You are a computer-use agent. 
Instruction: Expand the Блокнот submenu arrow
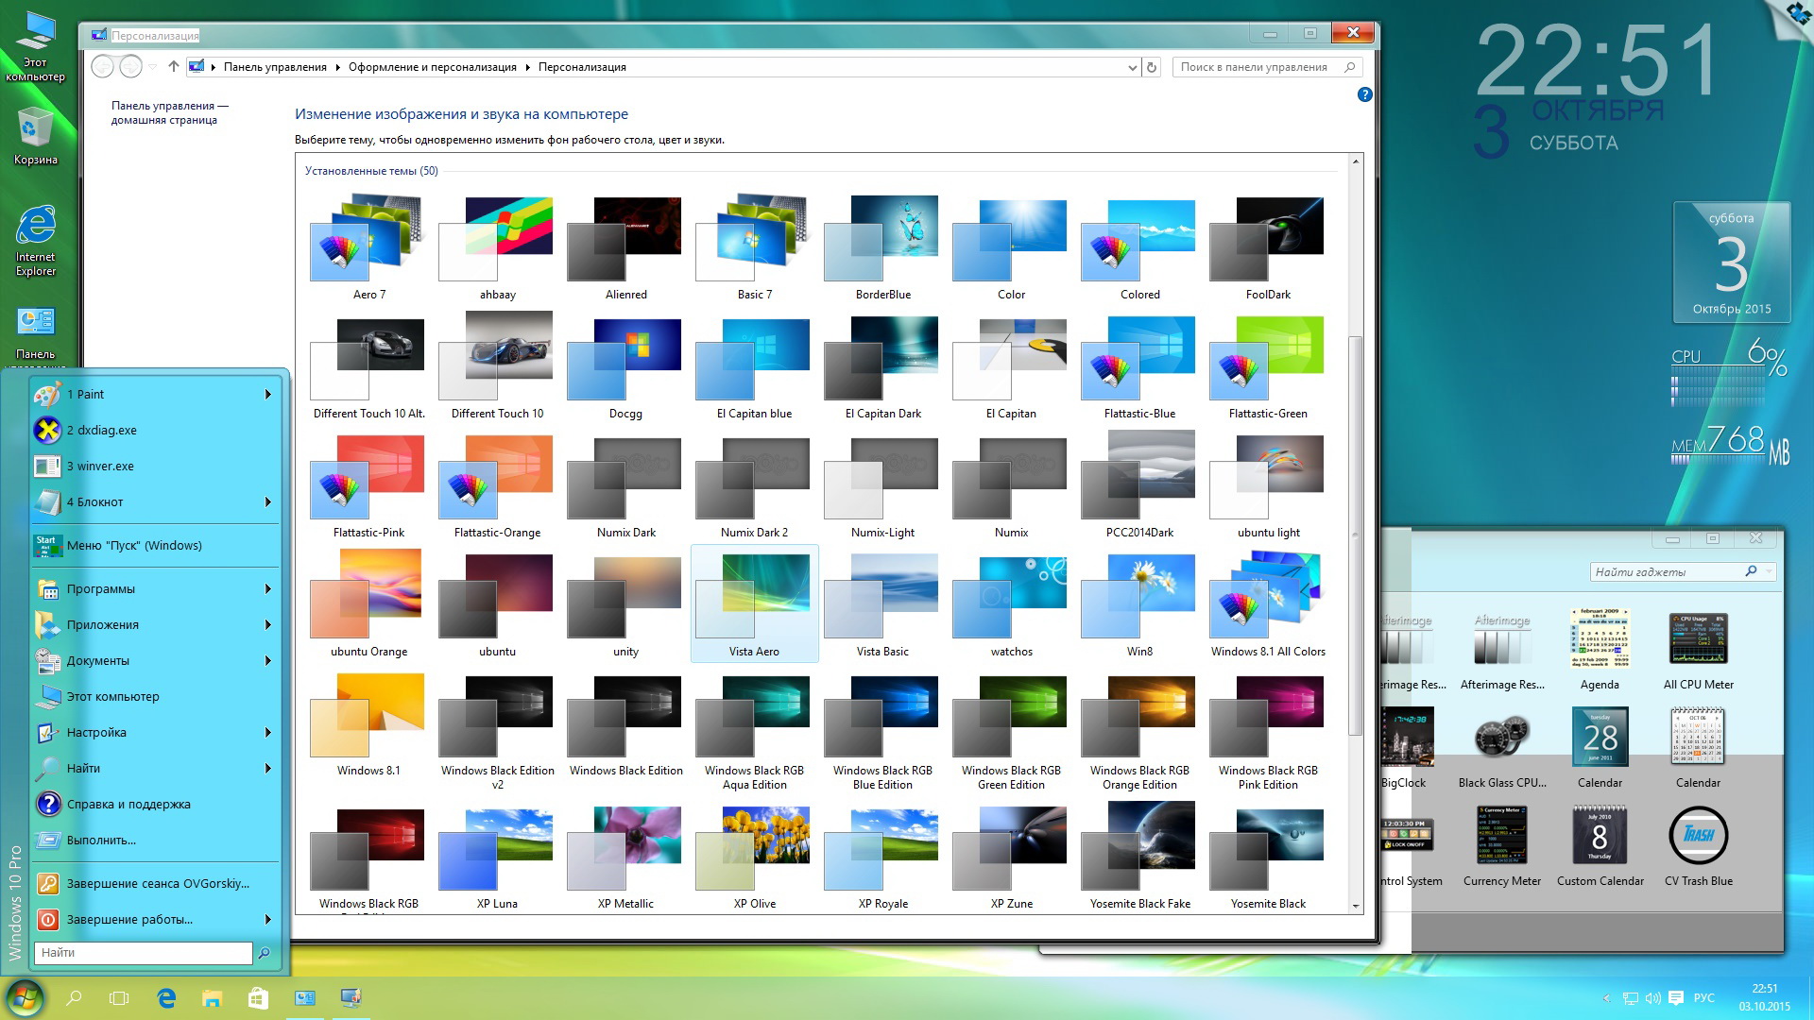(x=267, y=501)
